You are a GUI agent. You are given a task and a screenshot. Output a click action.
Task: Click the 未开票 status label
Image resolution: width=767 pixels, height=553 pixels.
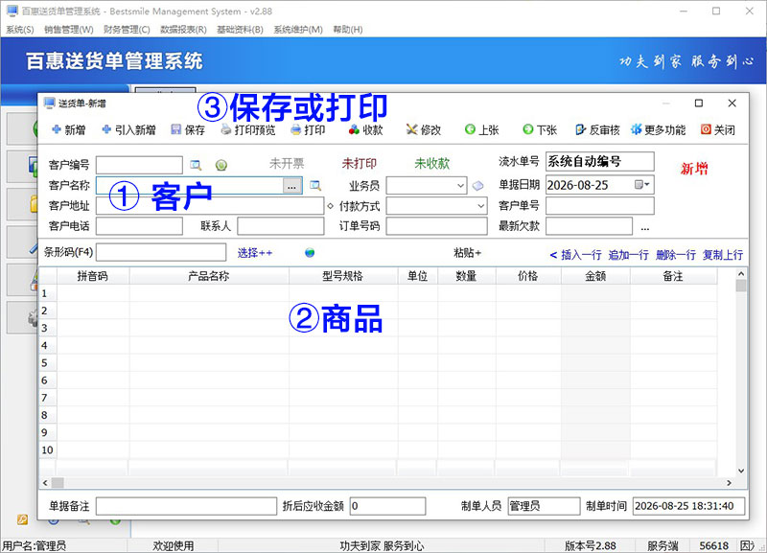(287, 163)
